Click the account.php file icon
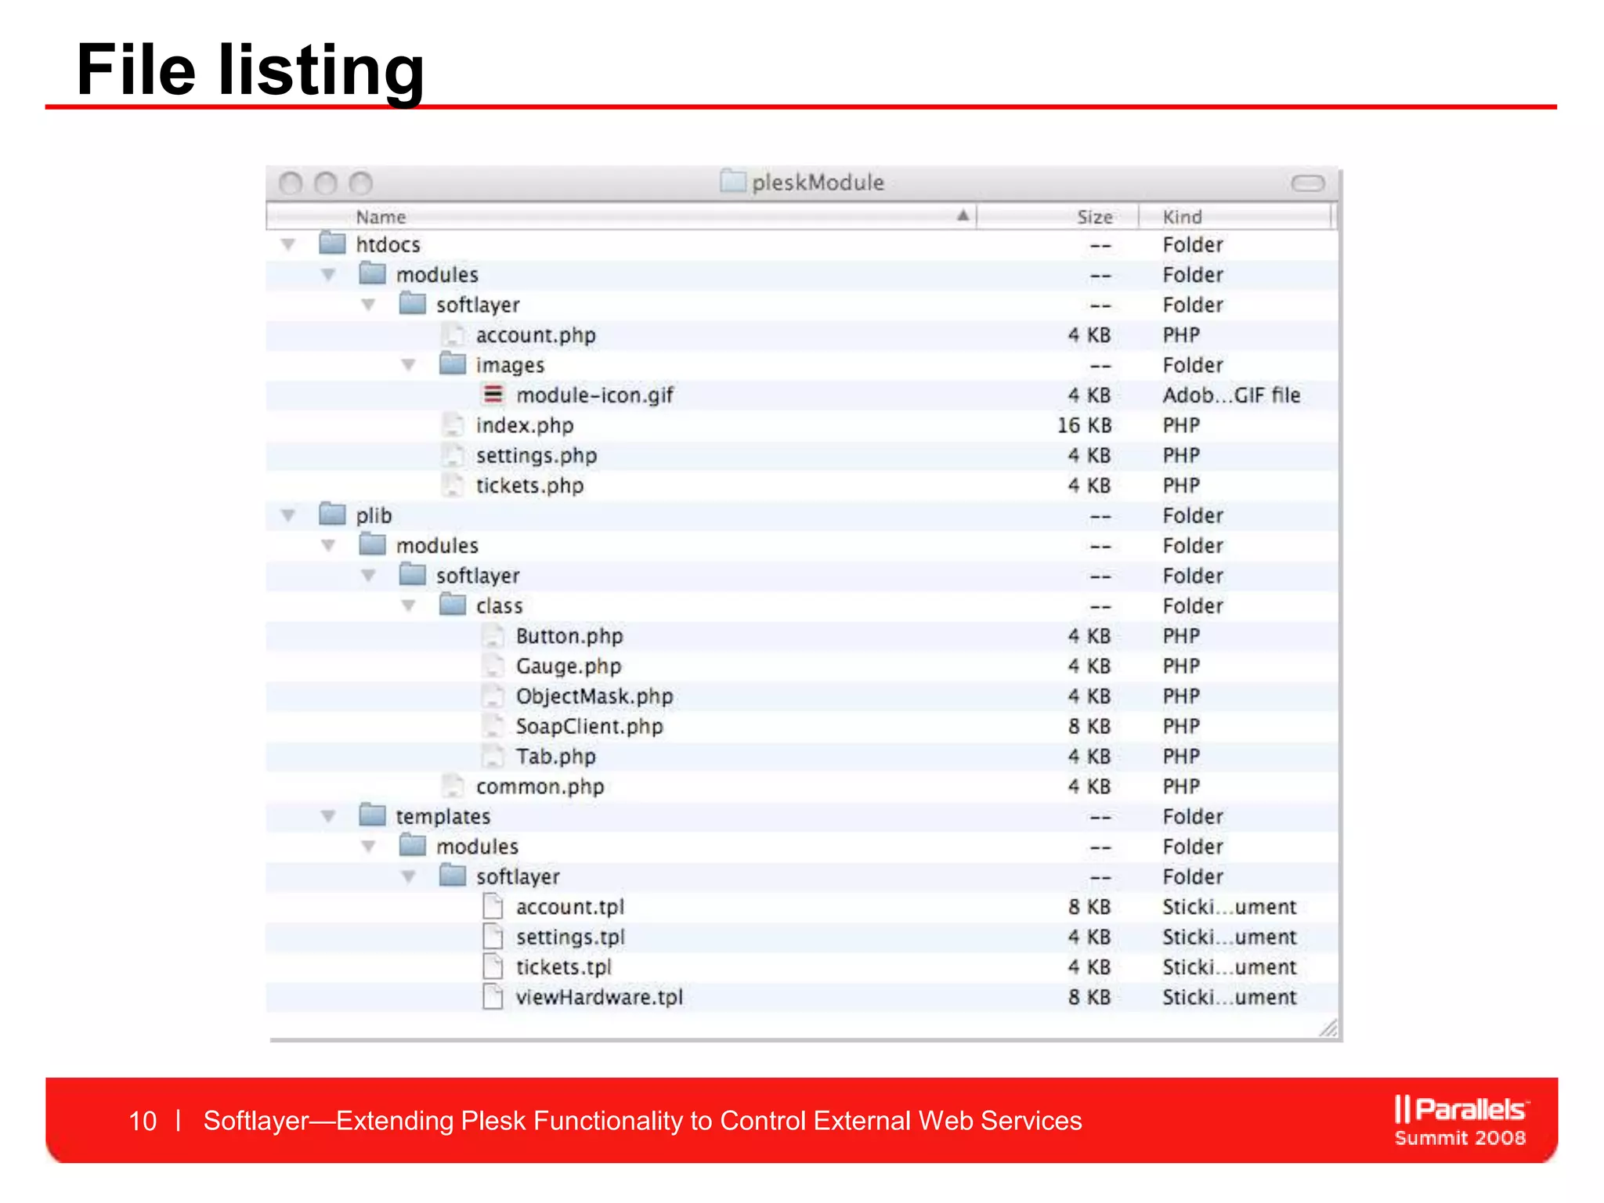Screen dimensions: 1604x1203 pyautogui.click(x=452, y=334)
